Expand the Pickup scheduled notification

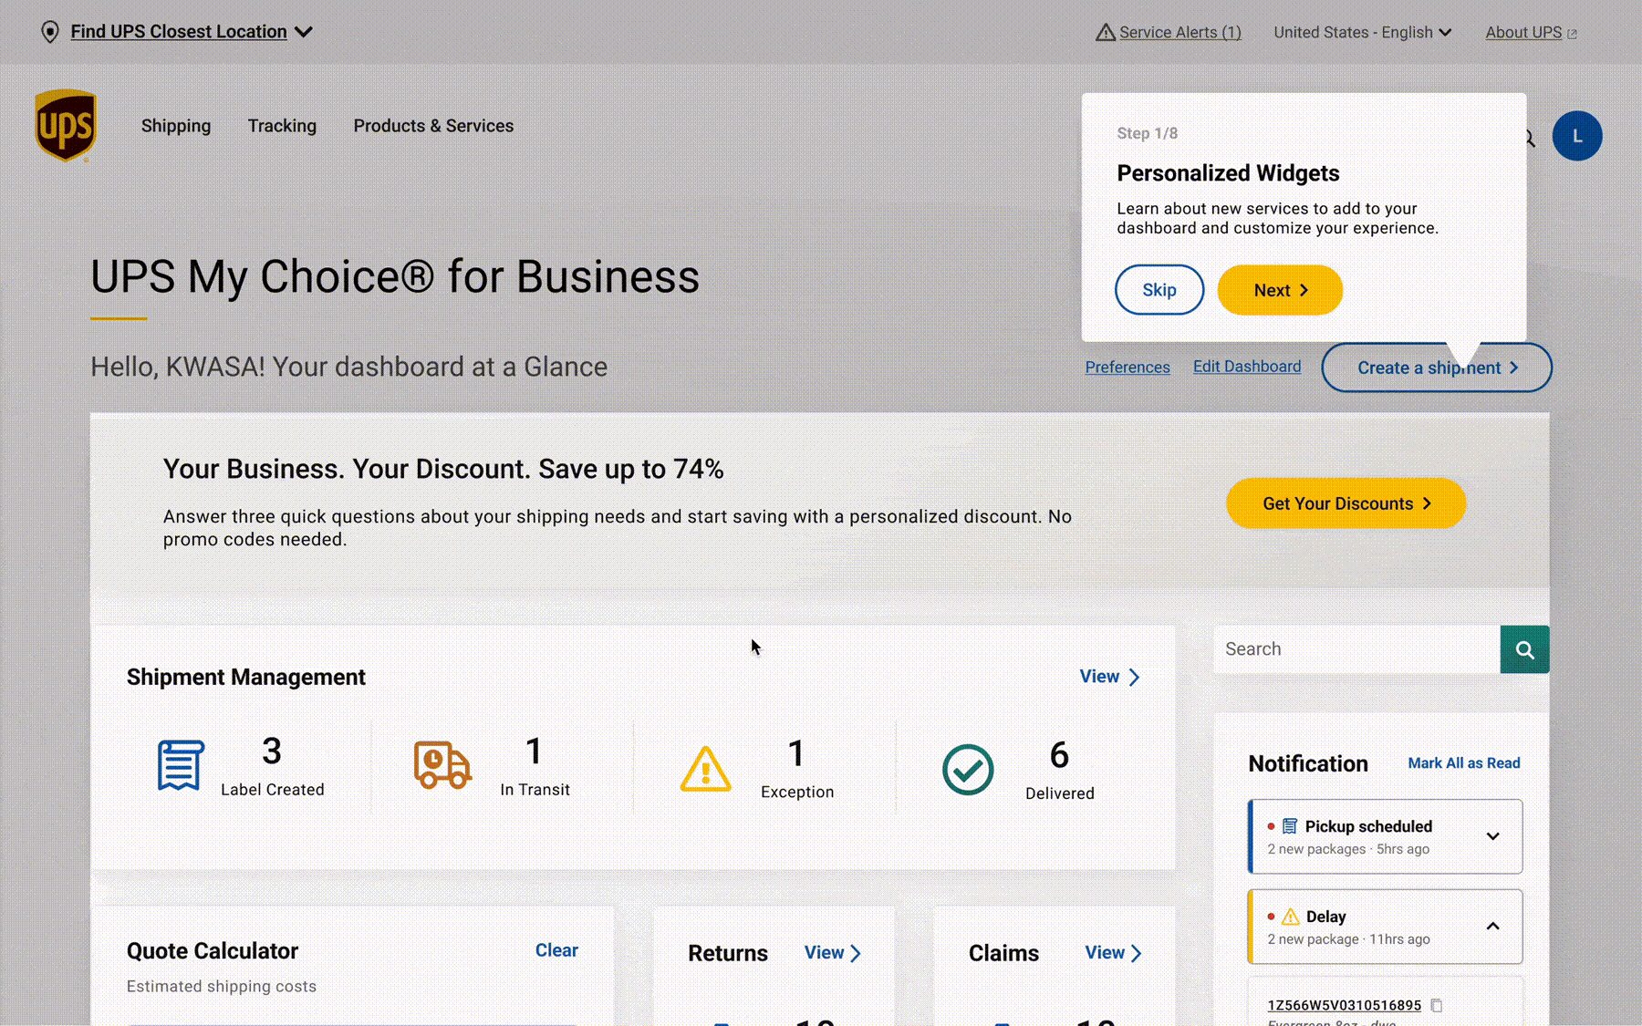click(1493, 836)
